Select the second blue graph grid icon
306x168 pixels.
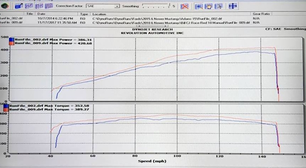point(29,6)
